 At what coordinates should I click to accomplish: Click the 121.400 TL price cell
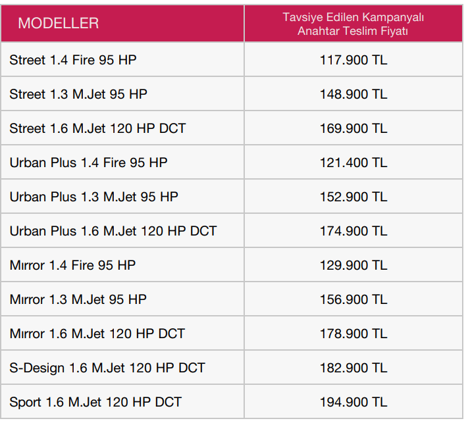tap(353, 163)
